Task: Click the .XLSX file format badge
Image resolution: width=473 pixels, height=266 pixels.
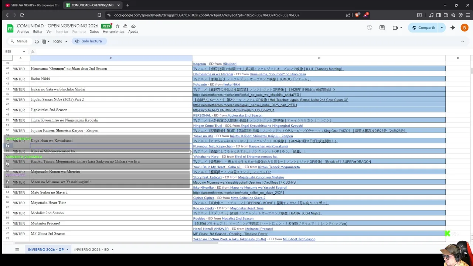Action: pos(106,26)
